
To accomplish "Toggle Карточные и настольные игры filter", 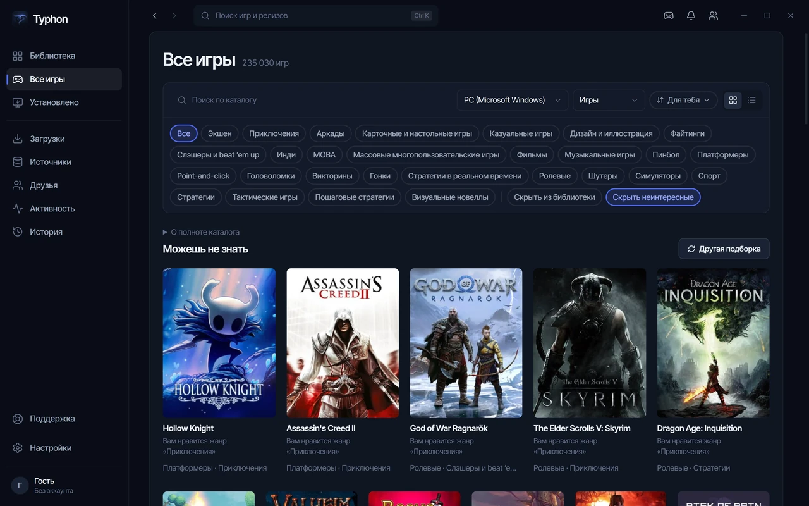I will pyautogui.click(x=417, y=133).
